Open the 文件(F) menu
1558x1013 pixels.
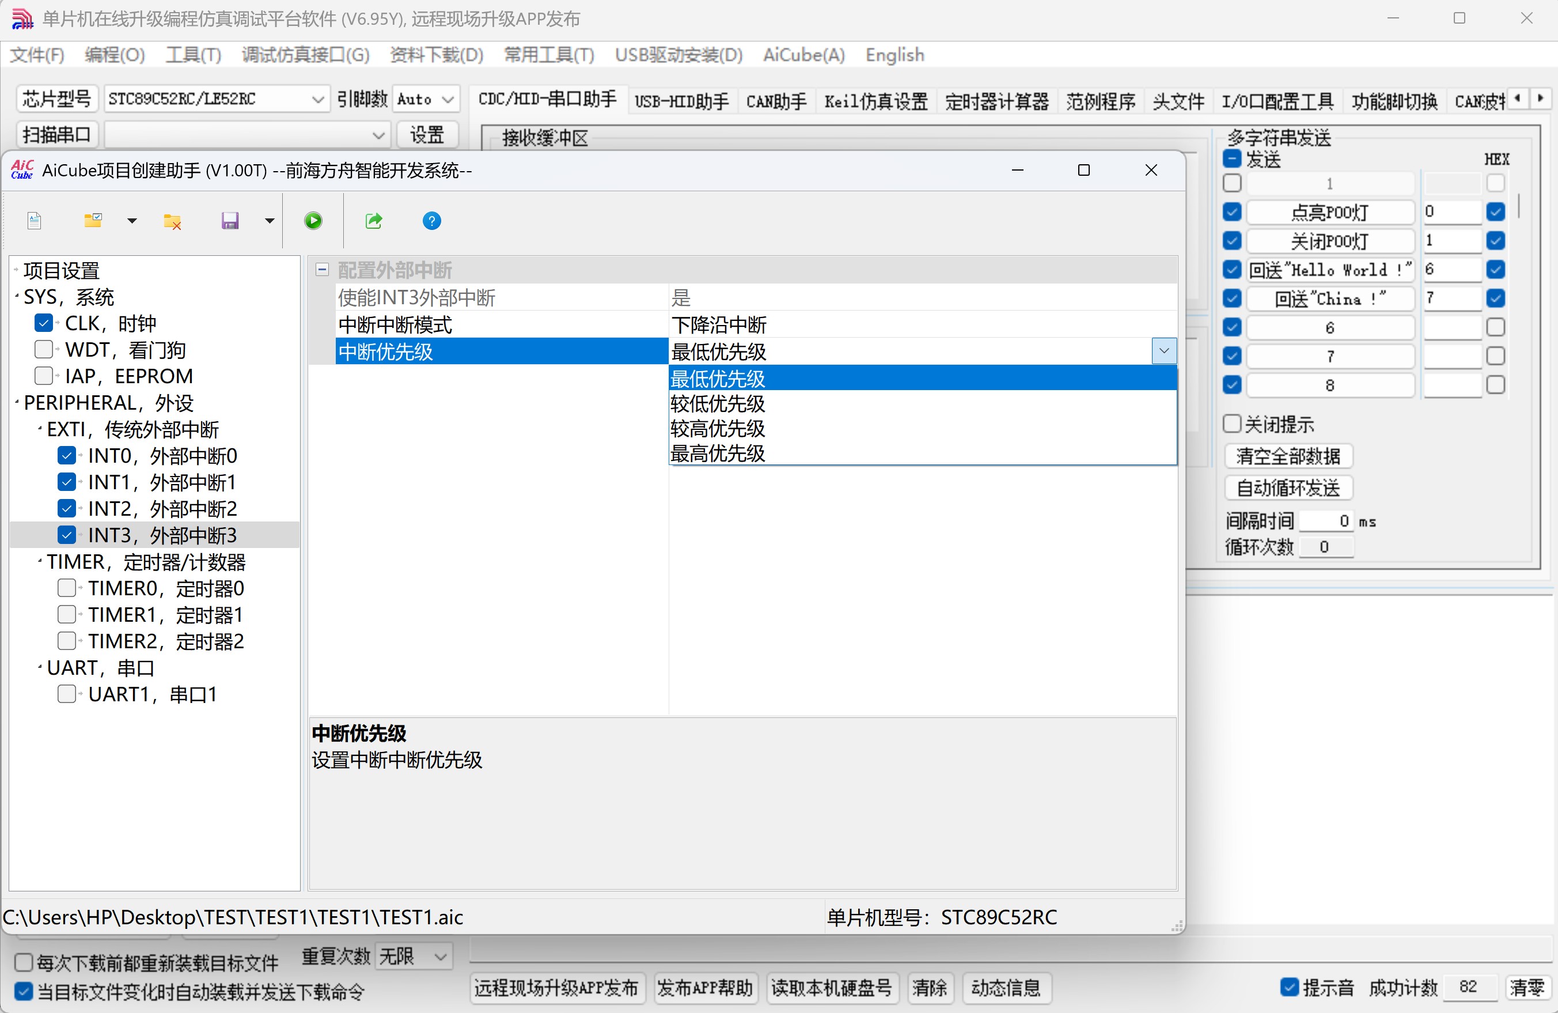pyautogui.click(x=37, y=55)
